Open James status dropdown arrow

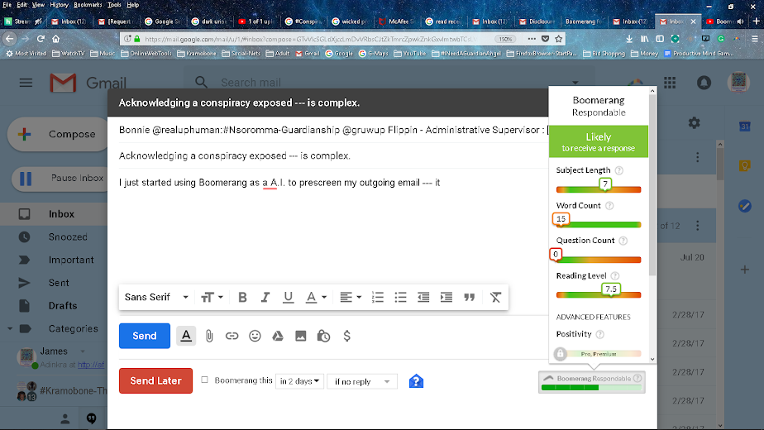click(83, 351)
